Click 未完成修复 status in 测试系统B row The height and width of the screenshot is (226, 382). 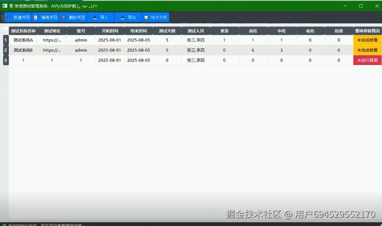367,50
